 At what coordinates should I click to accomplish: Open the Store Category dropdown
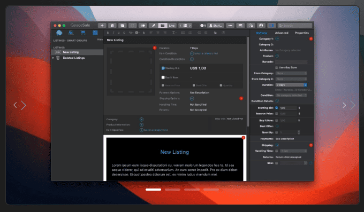click(x=291, y=73)
